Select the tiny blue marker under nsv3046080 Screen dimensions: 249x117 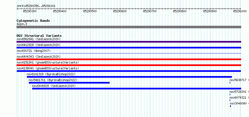coord(231,106)
